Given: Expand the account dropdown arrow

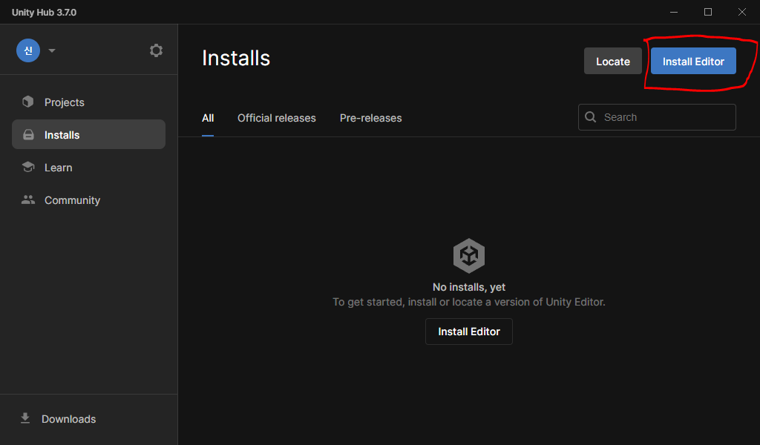Looking at the screenshot, I should [52, 51].
